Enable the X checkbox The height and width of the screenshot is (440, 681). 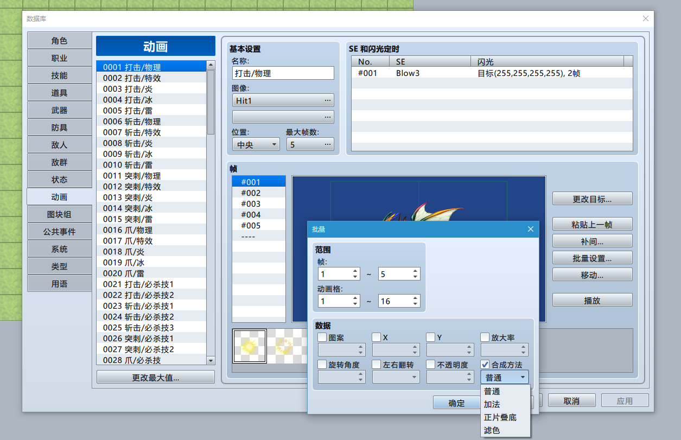[377, 337]
